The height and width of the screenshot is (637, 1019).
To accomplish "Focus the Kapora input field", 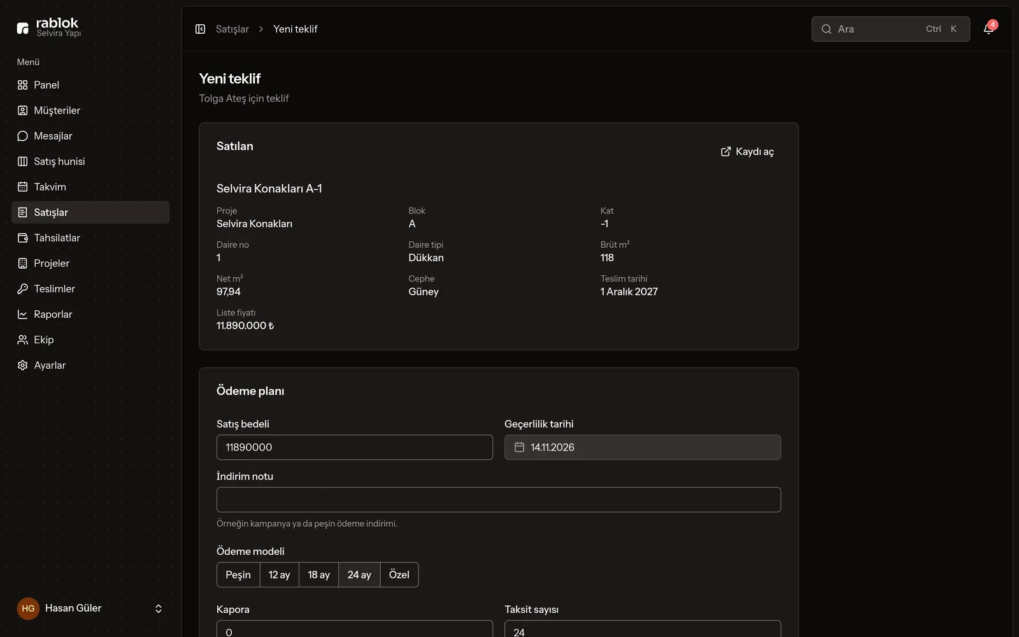I will (x=355, y=629).
